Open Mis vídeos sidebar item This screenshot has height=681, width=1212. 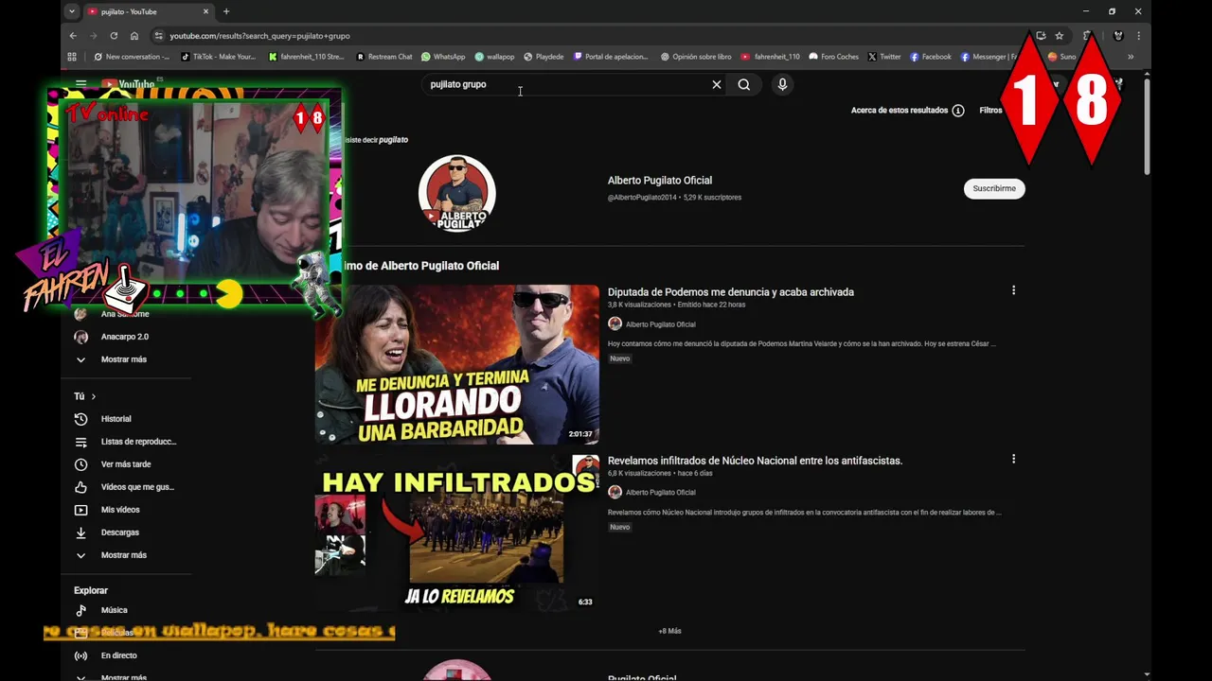(109, 510)
